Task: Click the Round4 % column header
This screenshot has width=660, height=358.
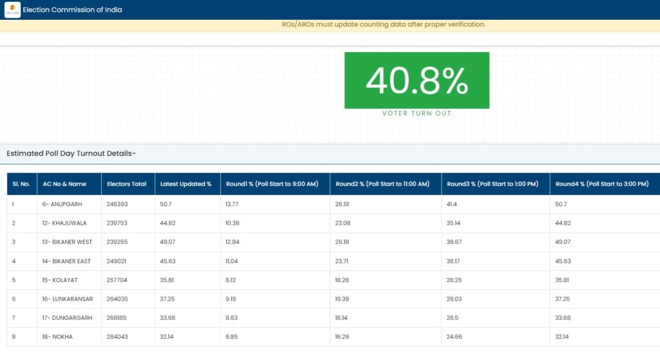Action: 605,184
